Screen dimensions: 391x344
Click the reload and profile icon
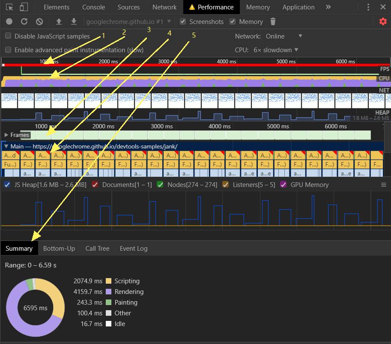tap(24, 21)
